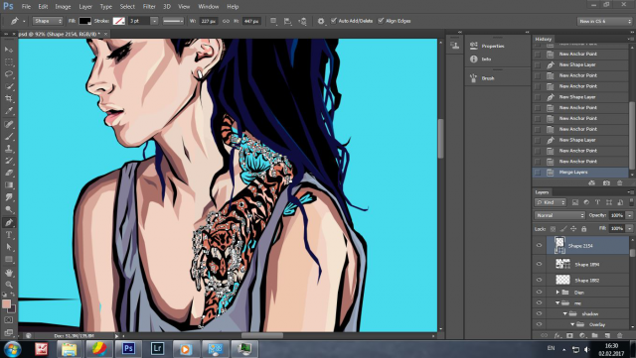Create a new layer icon
The image size is (636, 358).
607,335
